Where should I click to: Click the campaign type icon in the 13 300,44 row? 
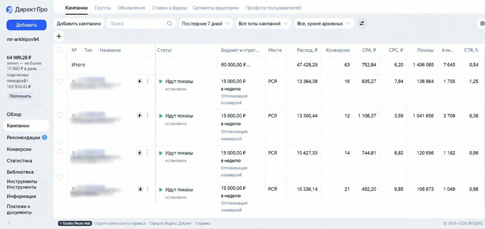tap(74, 116)
